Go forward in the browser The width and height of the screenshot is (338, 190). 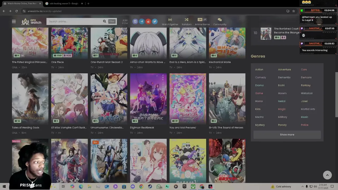10,11
